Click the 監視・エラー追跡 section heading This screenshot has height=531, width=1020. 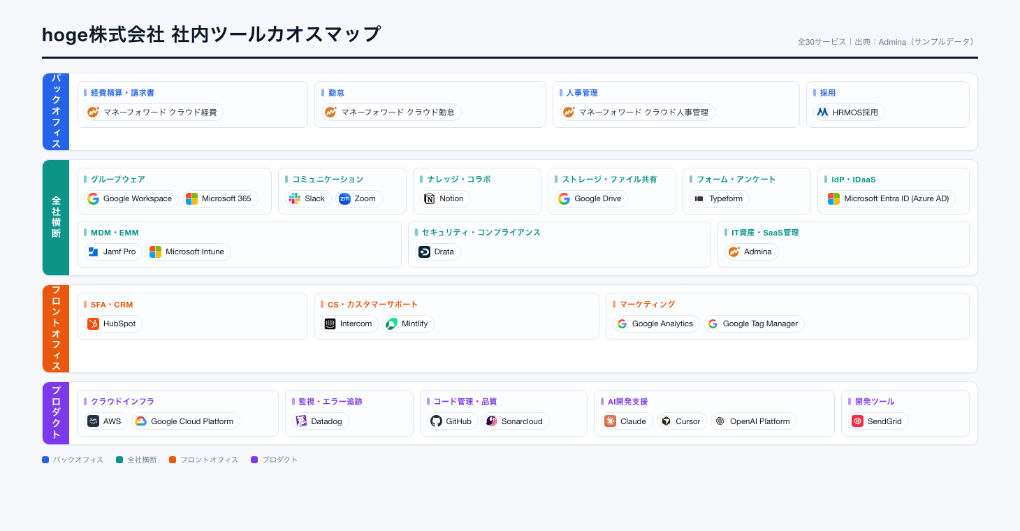pos(330,402)
